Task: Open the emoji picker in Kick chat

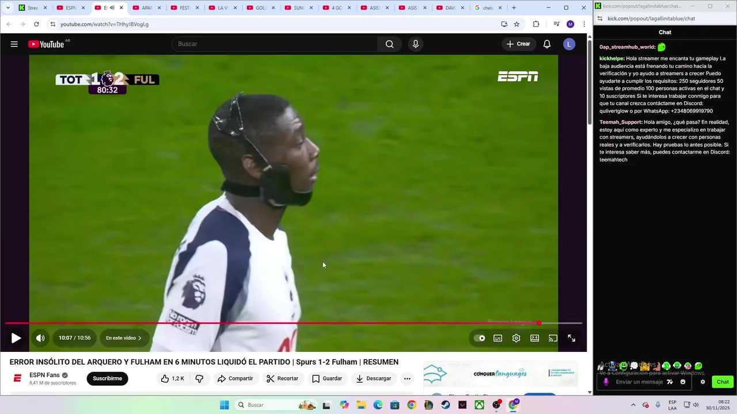Action: (683, 382)
